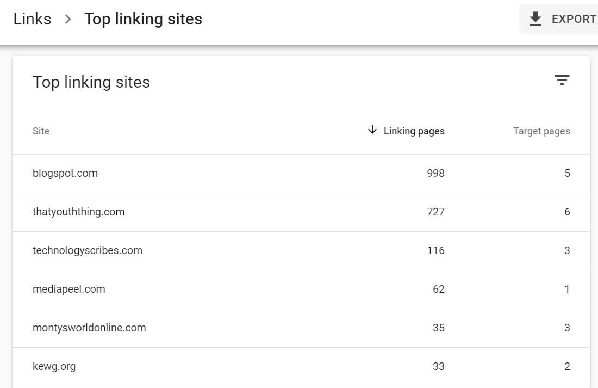598x388 pixels.
Task: Open the table filter icon
Action: click(562, 80)
